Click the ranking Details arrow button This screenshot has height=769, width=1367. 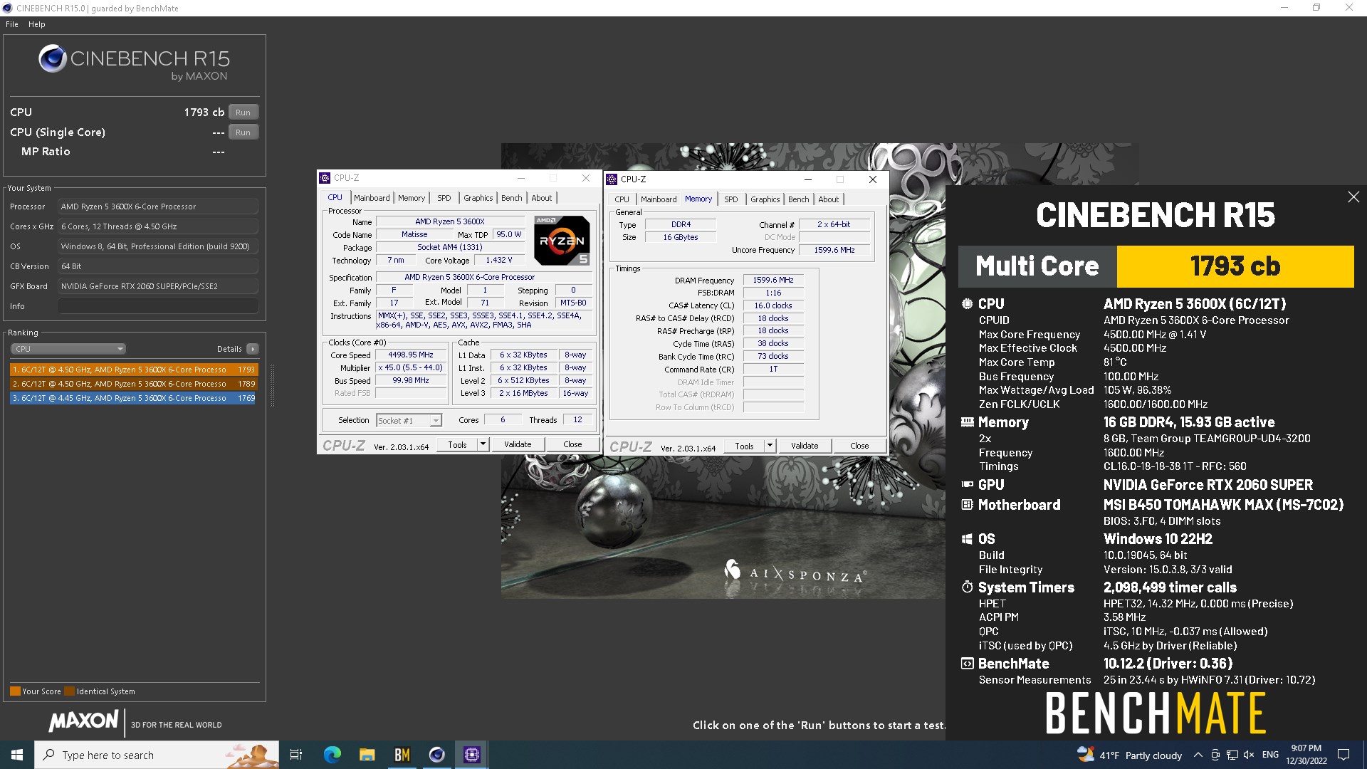pyautogui.click(x=253, y=349)
